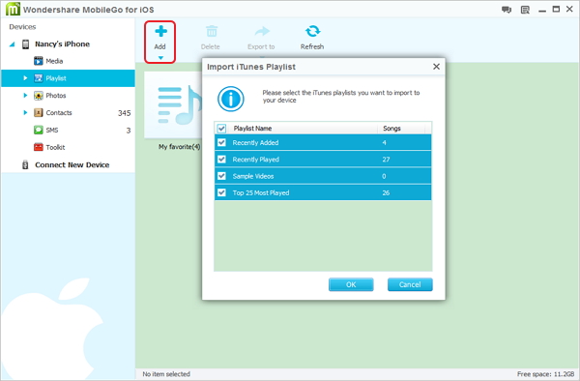Open the notes icon beside the minimize button

pos(525,10)
